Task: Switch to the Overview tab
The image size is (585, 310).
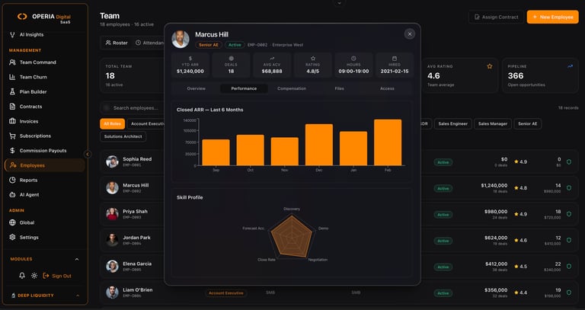Action: (197, 88)
